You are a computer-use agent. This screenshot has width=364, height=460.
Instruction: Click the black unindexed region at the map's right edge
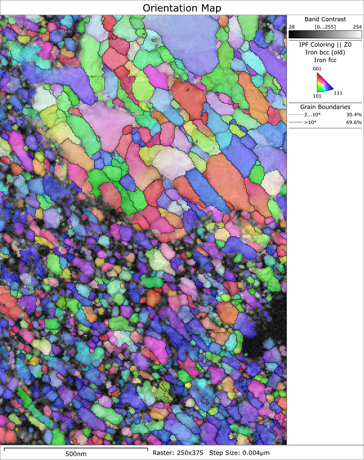point(273,328)
